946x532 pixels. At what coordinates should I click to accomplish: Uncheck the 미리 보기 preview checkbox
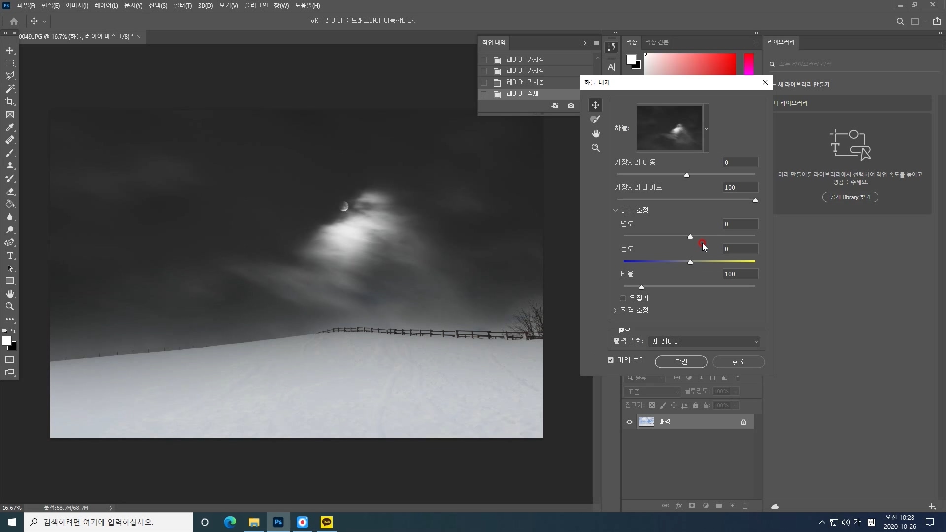pos(611,360)
